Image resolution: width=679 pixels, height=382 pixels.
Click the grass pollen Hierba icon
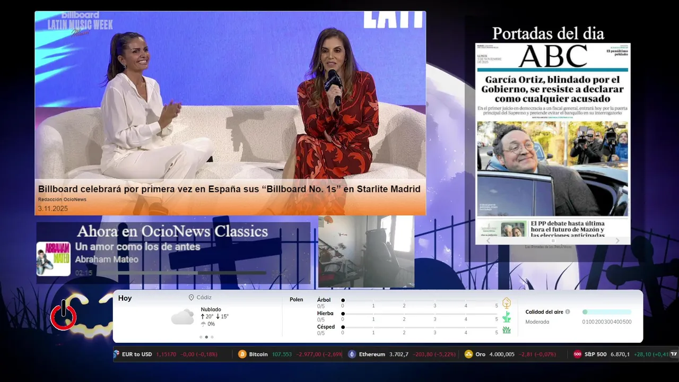click(507, 317)
